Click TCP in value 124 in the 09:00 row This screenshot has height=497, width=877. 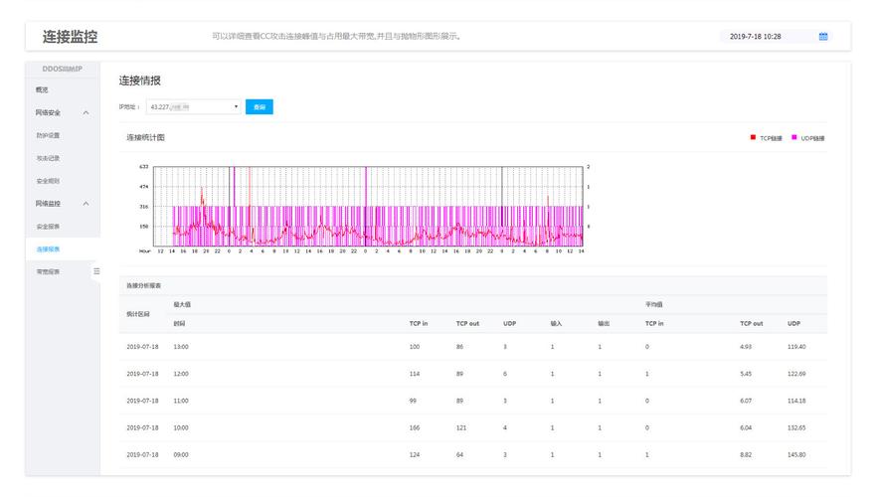[415, 455]
